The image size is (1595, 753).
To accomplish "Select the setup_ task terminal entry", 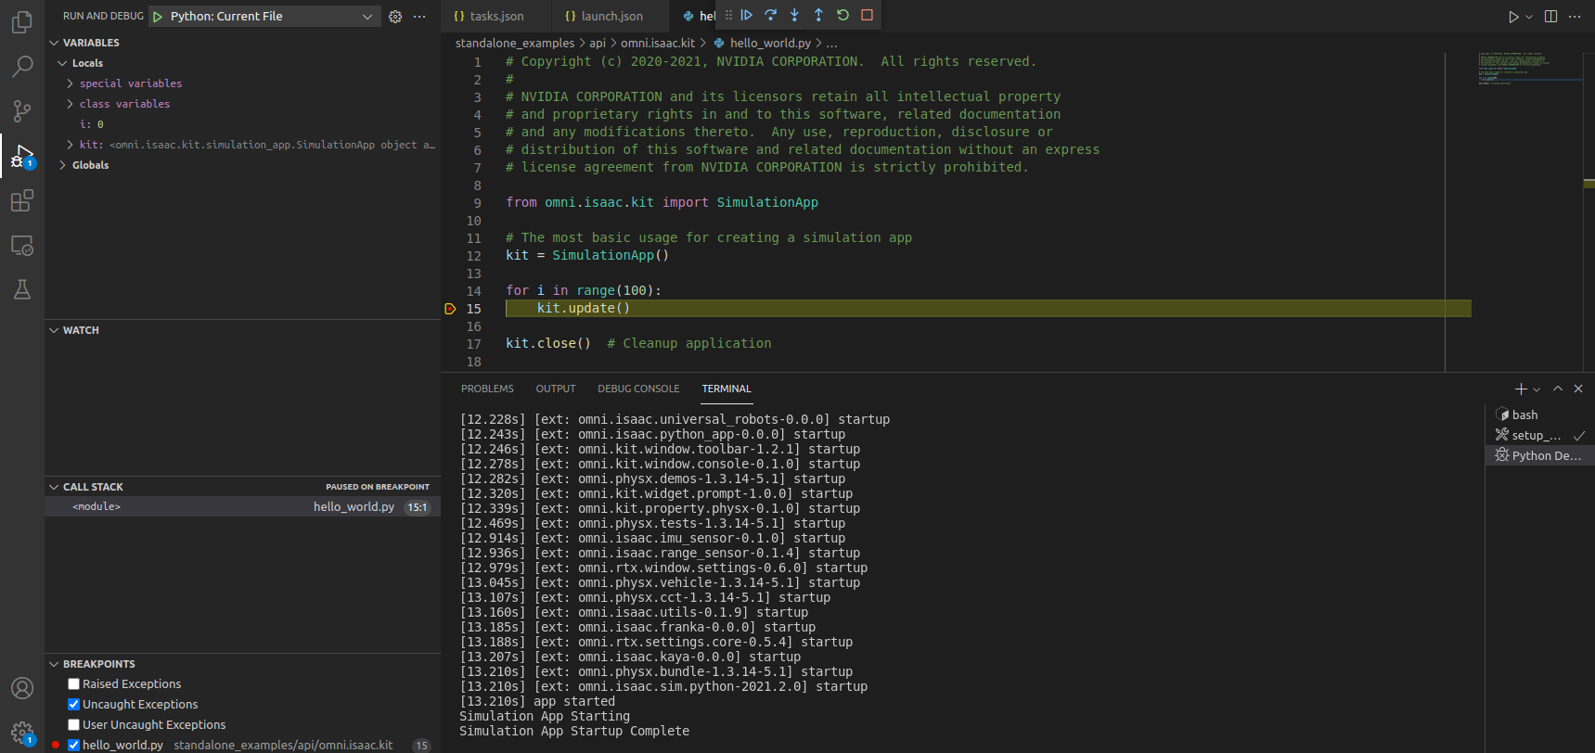I will click(1539, 435).
